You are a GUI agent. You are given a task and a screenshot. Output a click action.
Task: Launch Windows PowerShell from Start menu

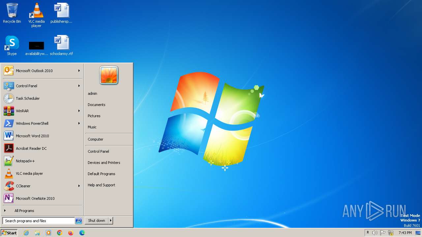pyautogui.click(x=43, y=123)
